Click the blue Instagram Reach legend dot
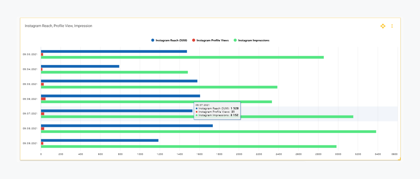The width and height of the screenshot is (420, 179). click(x=153, y=40)
